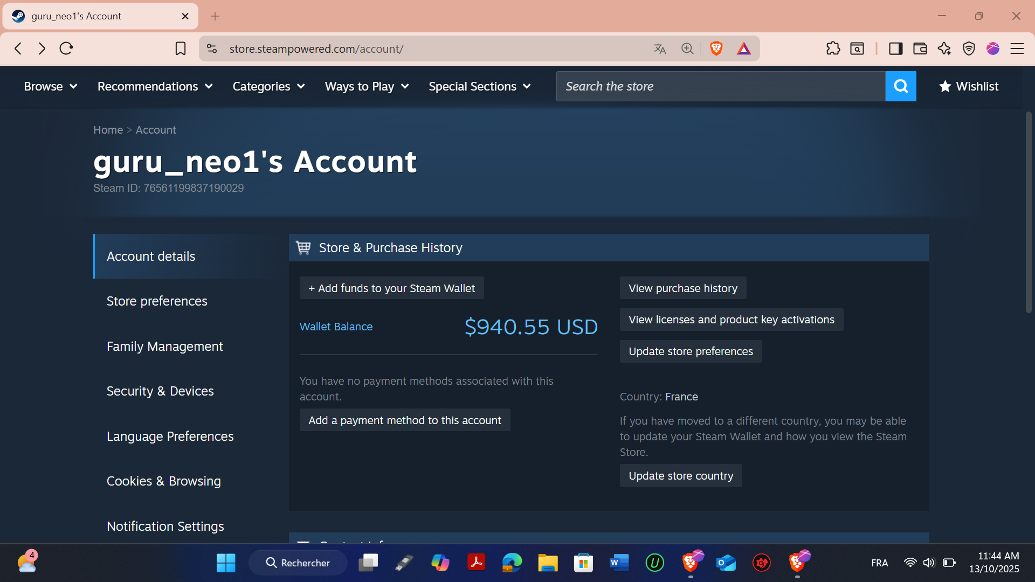Click the Brave Rewards triangle icon
This screenshot has height=582, width=1035.
[743, 48]
